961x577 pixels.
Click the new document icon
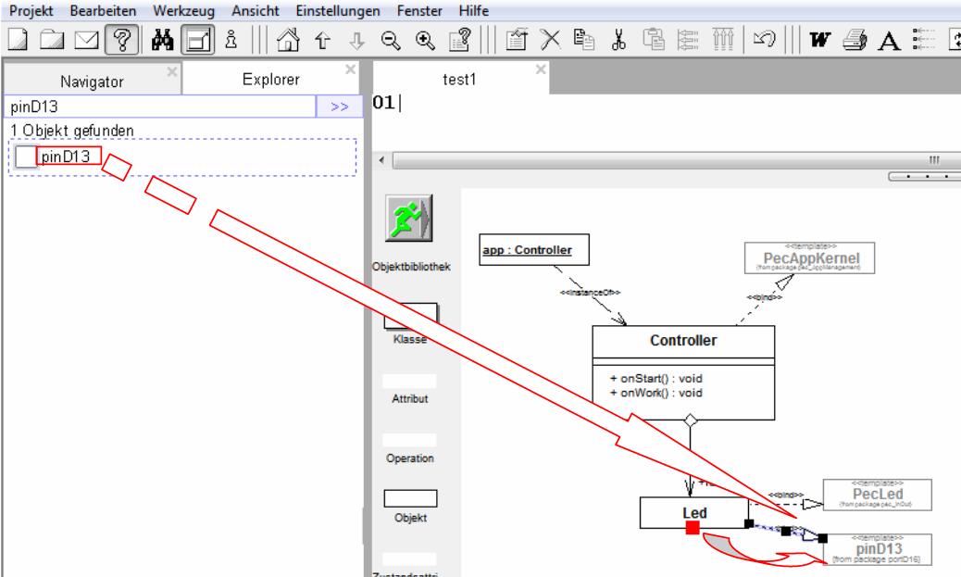coord(18,40)
